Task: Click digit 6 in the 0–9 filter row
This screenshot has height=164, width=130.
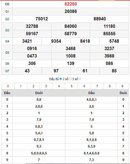Action: pos(84,86)
